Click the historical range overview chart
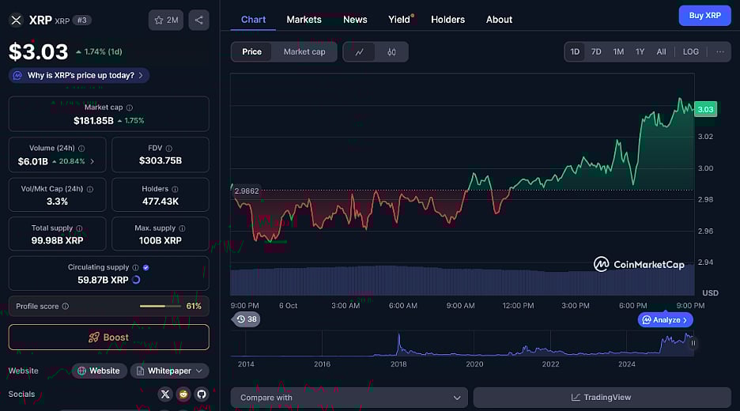Image resolution: width=740 pixels, height=411 pixels. coord(462,344)
